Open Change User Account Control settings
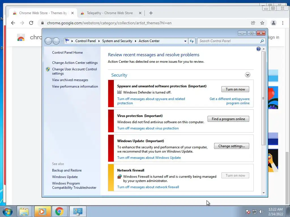This screenshot has height=217, width=290. (x=74, y=71)
